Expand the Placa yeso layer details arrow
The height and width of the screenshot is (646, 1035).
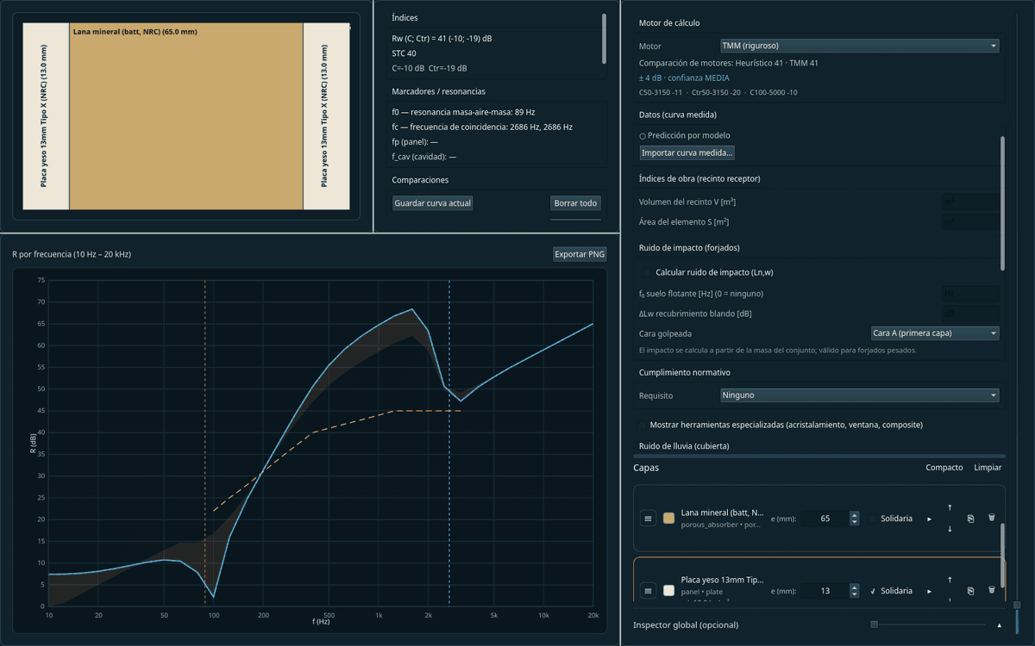(x=929, y=591)
